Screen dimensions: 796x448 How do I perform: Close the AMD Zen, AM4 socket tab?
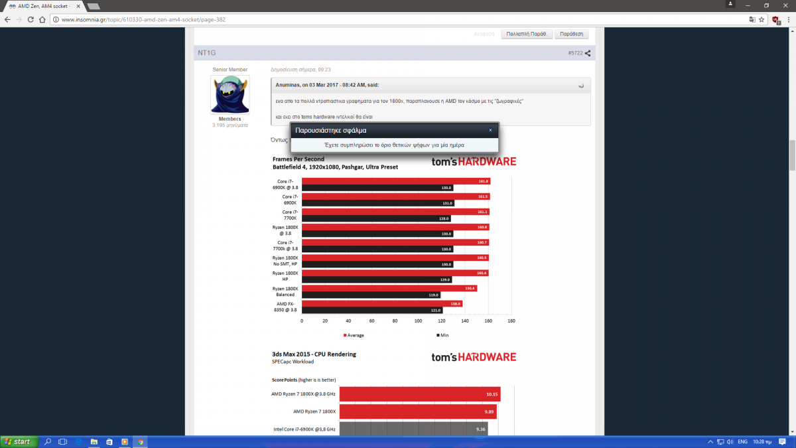pyautogui.click(x=79, y=6)
